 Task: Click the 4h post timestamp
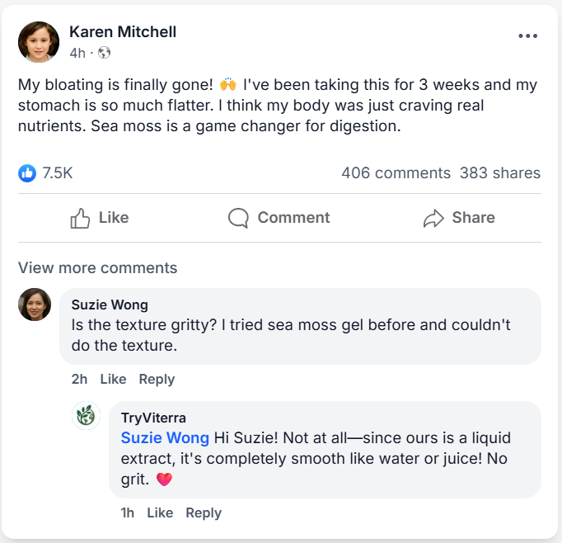pos(77,53)
